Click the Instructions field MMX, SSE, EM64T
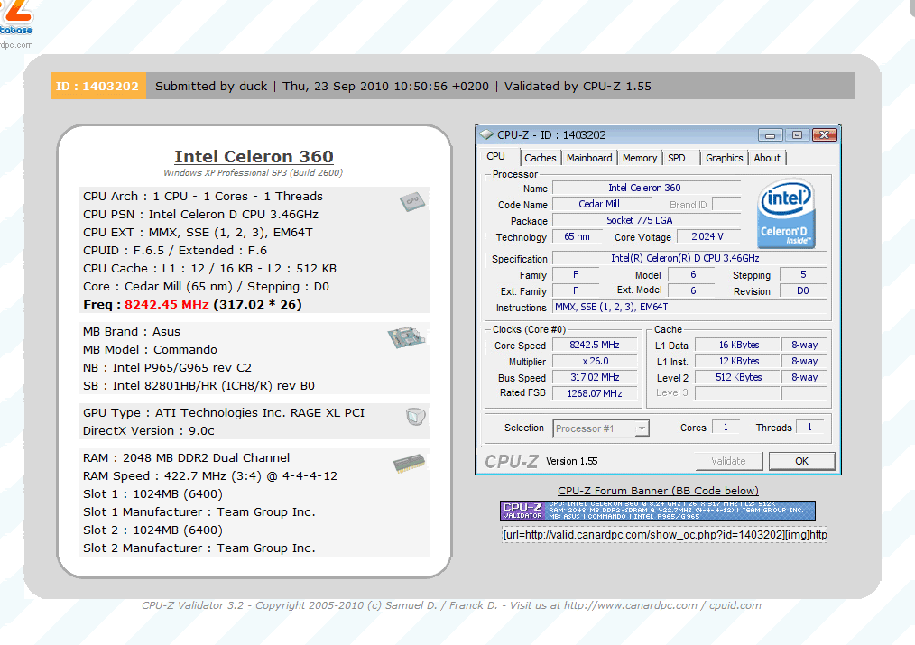The height and width of the screenshot is (645, 915). point(689,307)
